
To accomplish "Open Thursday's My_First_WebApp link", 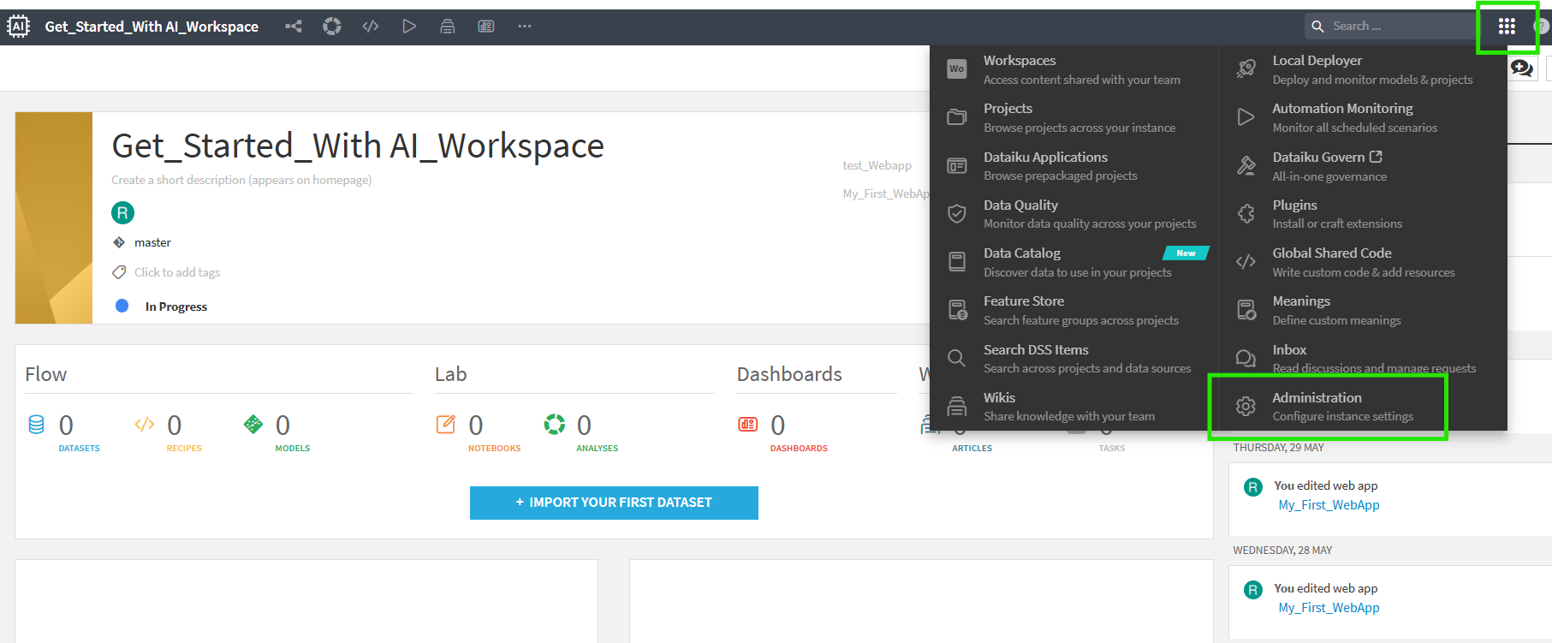I will tap(1329, 505).
